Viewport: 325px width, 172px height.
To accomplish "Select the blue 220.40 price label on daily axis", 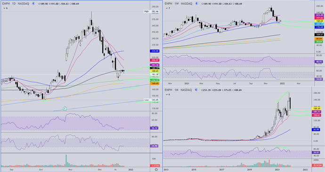I will (x=154, y=51).
